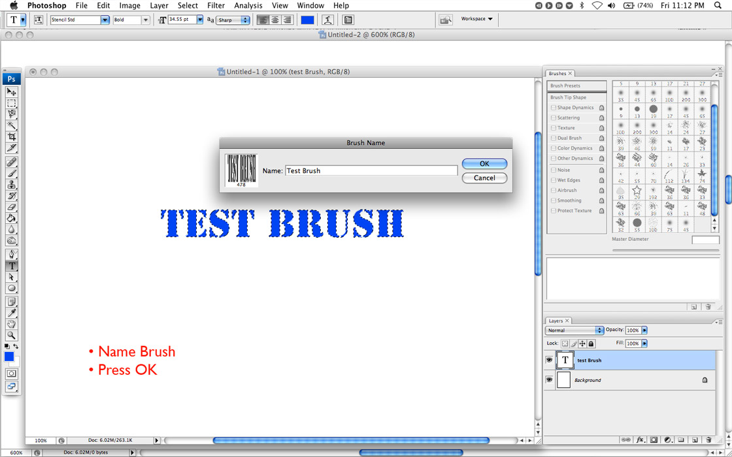The image size is (732, 457).
Task: Select the Horizontal Type tool in toolbox
Action: (x=12, y=266)
